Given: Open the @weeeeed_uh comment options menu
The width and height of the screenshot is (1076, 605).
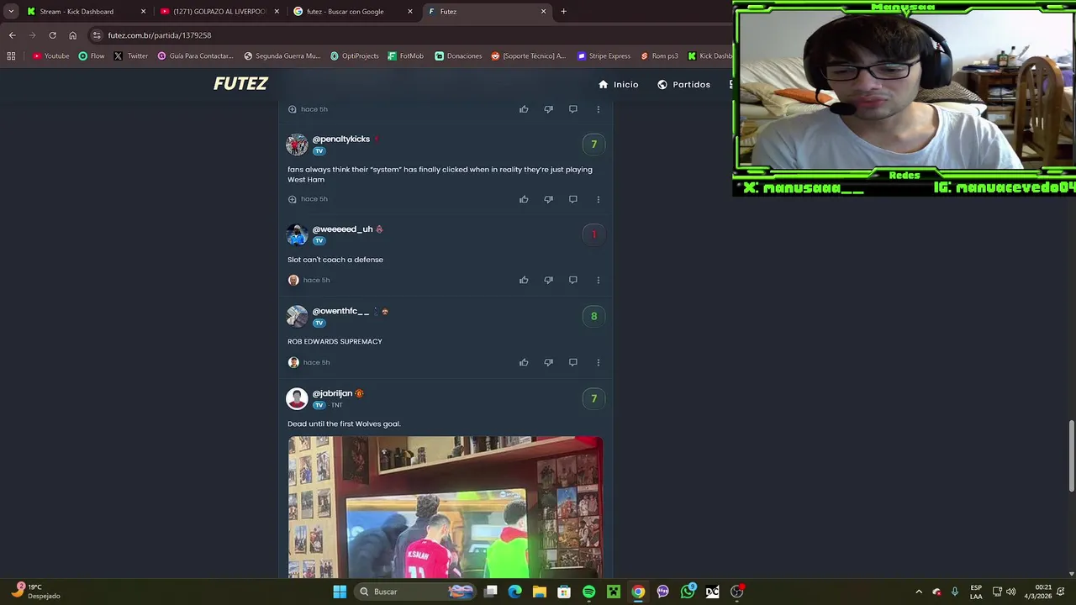Looking at the screenshot, I should 598,280.
